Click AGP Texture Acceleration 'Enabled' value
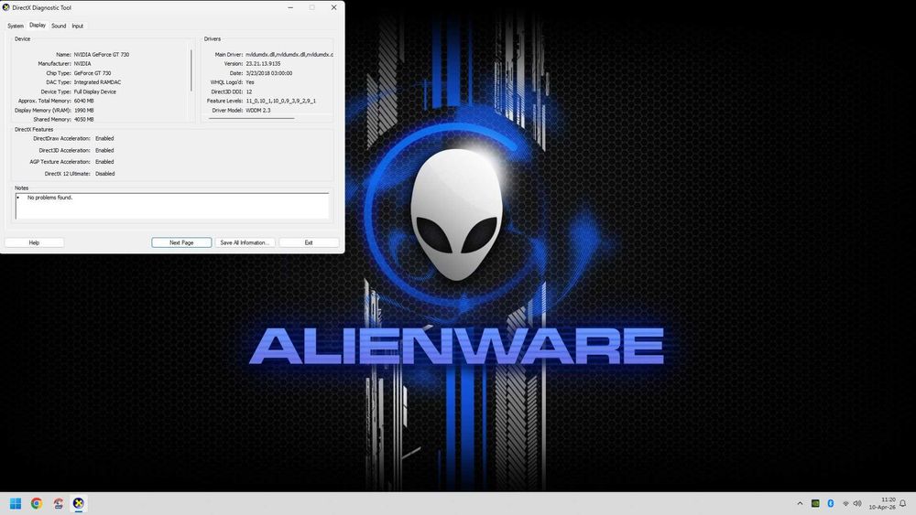The image size is (916, 515). pos(104,162)
